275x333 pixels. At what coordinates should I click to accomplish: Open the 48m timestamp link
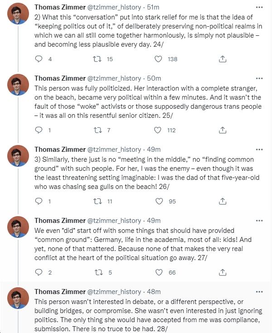click(154, 292)
